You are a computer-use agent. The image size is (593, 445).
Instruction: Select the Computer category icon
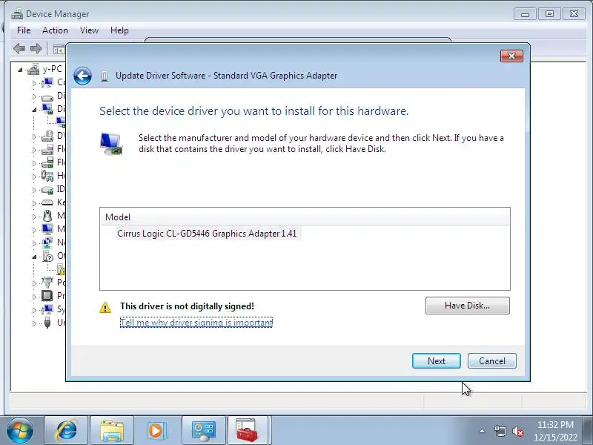click(47, 82)
